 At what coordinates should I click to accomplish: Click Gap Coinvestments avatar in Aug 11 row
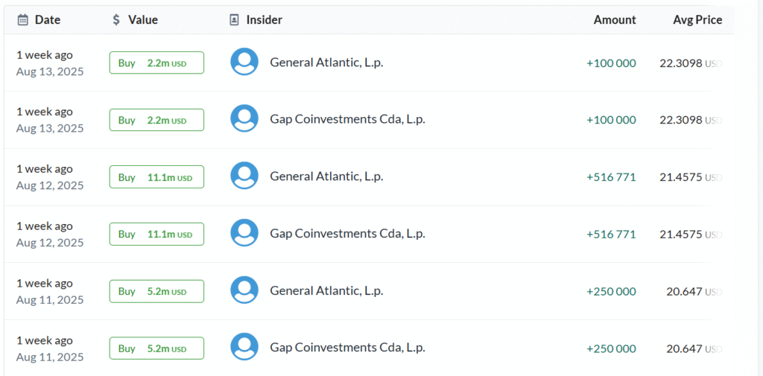coord(244,347)
